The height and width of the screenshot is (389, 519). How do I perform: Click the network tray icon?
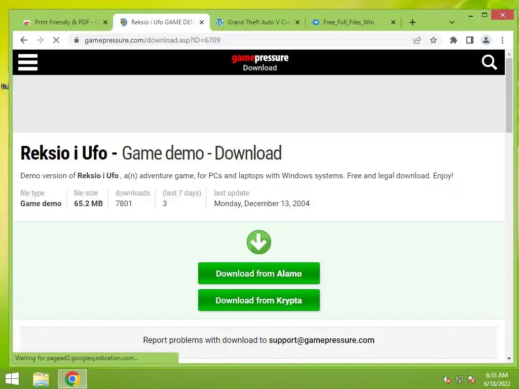tap(459, 379)
